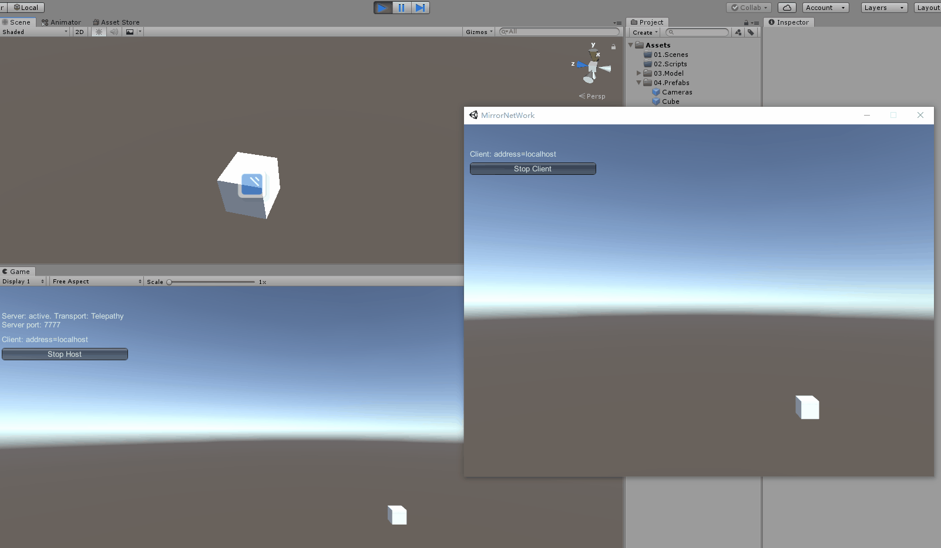Toggle 2D scene view mode
Image resolution: width=941 pixels, height=548 pixels.
click(x=79, y=32)
